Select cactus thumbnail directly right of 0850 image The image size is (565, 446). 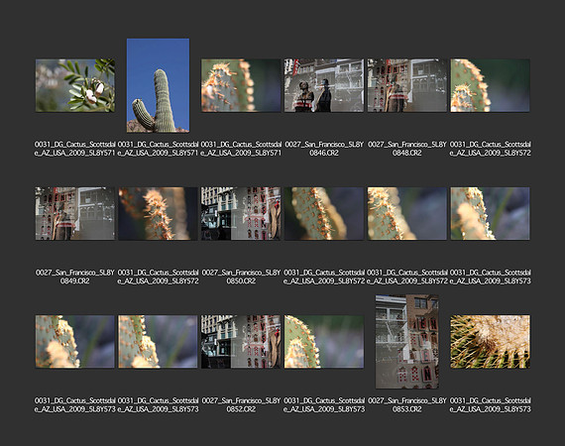(324, 213)
